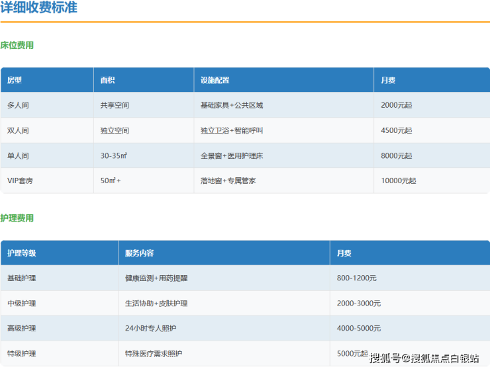Image resolution: width=490 pixels, height=369 pixels.
Task: Click the 护理等级 column header
Action: tap(22, 253)
